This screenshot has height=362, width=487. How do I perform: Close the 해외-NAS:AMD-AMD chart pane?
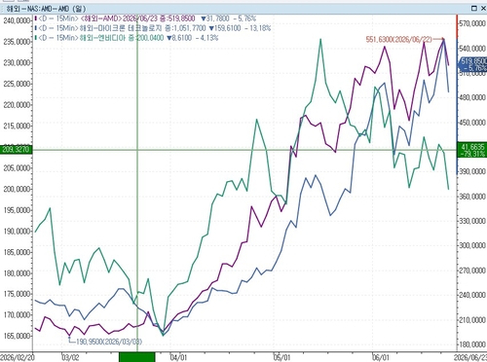(483, 8)
